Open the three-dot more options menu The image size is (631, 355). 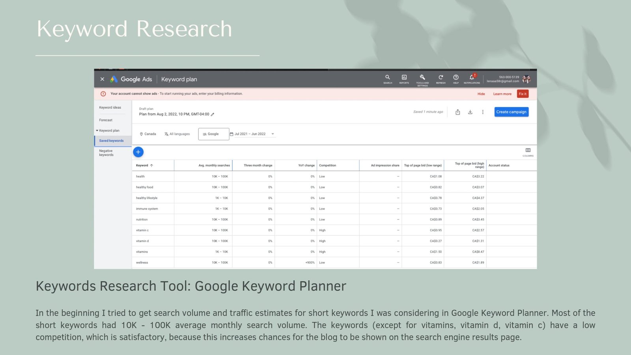483,112
